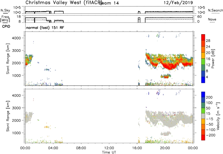Viewport: 223px width, 154px height.
Task: Click Slant Range [km] label on velocity panel
Action: pyautogui.click(x=8, y=116)
